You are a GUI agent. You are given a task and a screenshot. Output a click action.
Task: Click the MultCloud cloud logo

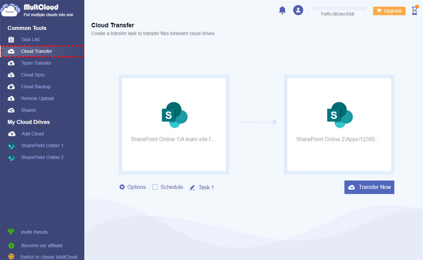(x=10, y=10)
